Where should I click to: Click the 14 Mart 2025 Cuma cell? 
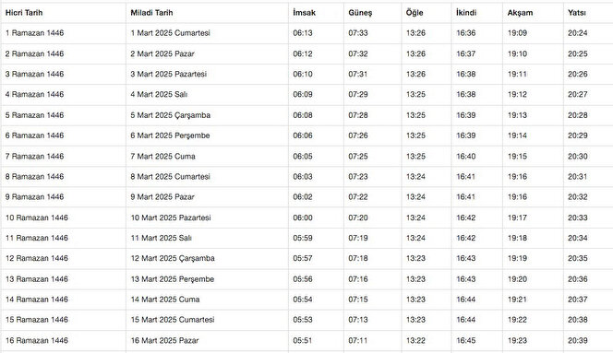click(x=164, y=300)
